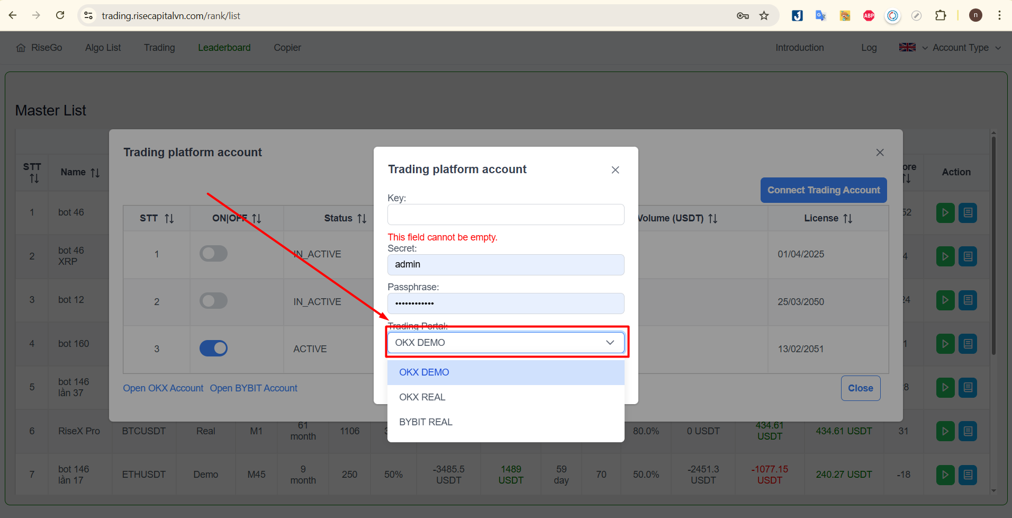Sort by Status column arrows
The image size is (1012, 518).
coord(362,218)
